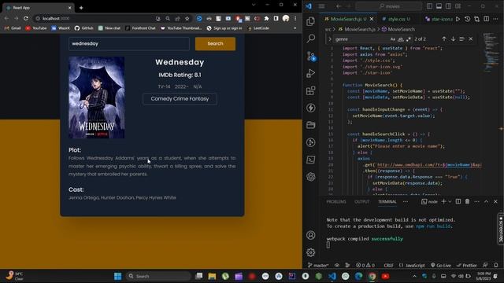
Task: Open the LeetCode bookmark
Action: [258, 28]
